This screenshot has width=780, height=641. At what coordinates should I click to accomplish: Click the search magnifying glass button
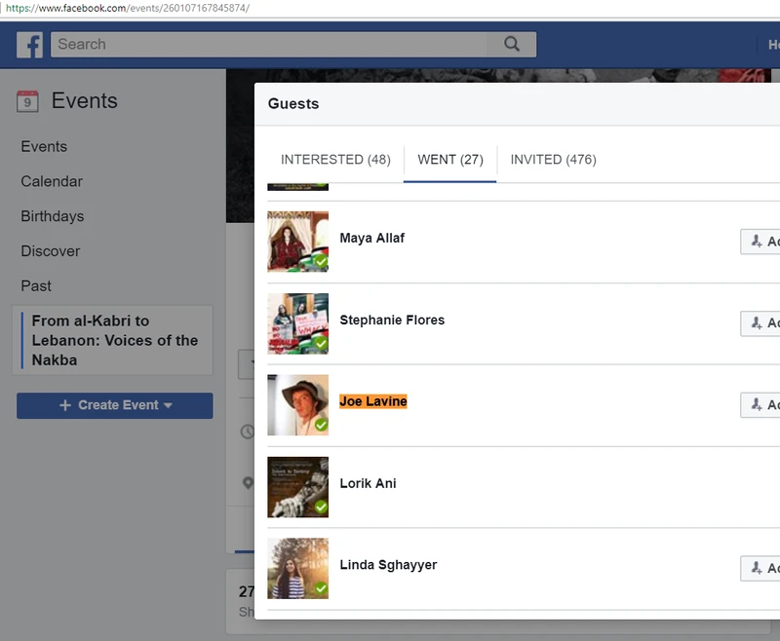(512, 44)
